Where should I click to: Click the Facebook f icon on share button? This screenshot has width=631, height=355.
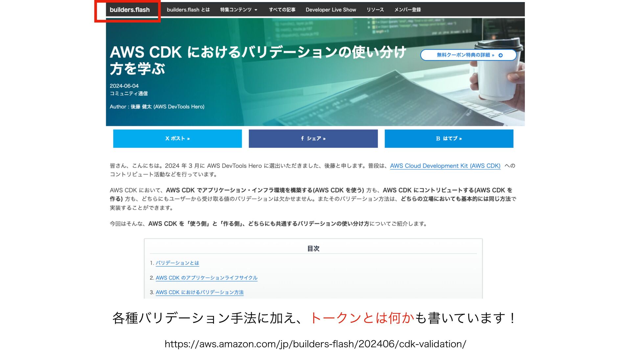pyautogui.click(x=302, y=138)
